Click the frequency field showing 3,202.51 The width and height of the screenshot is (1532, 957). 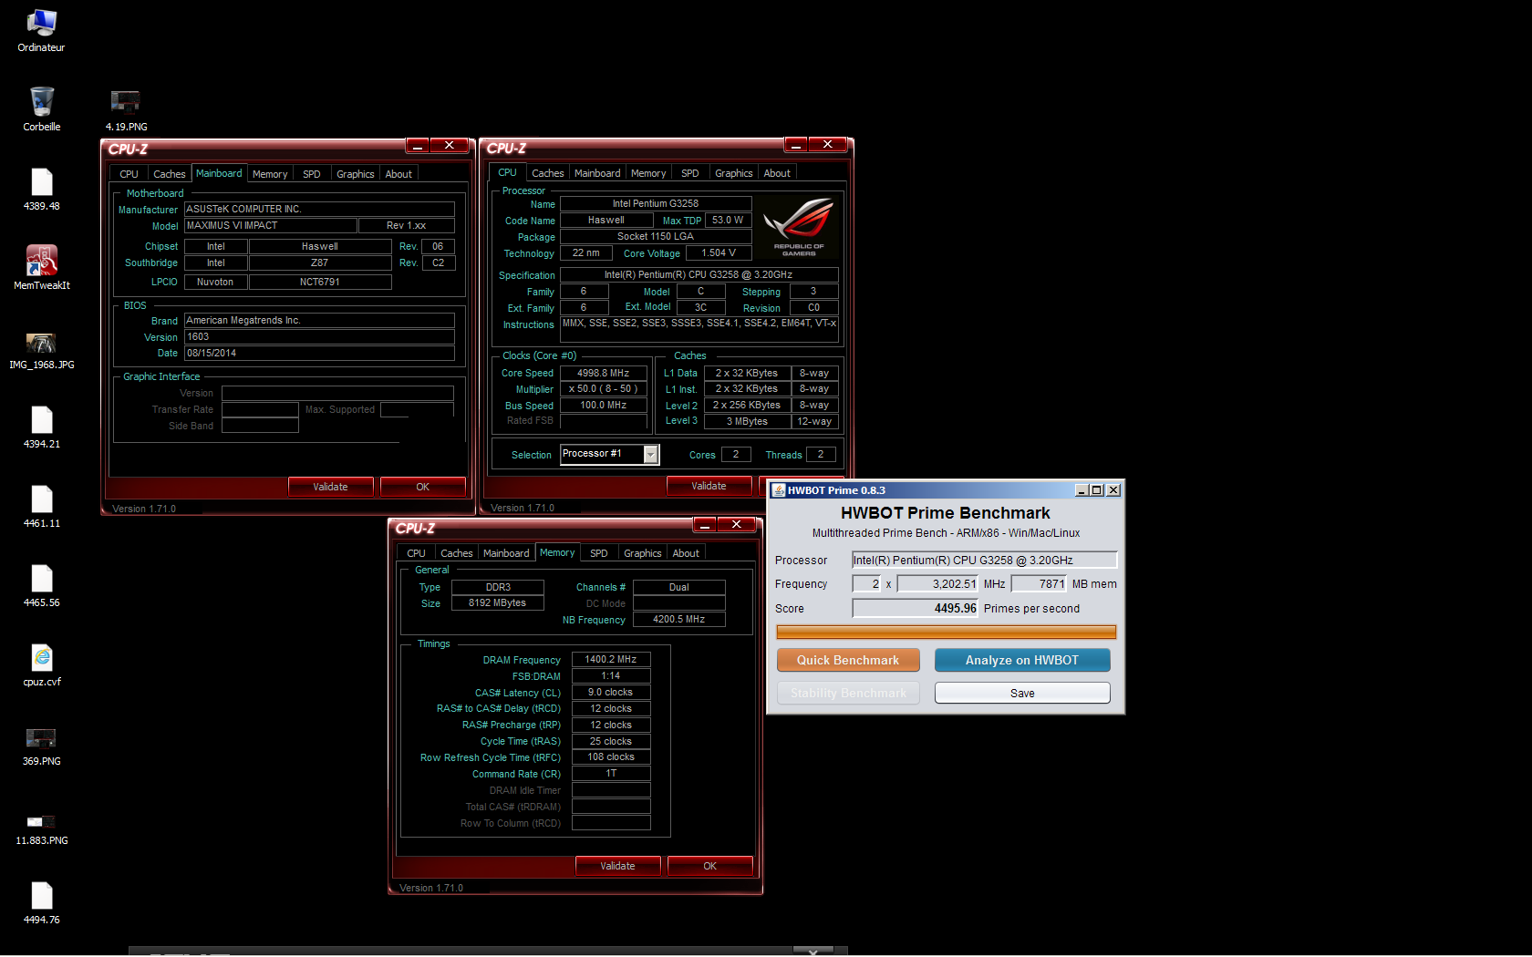(937, 583)
